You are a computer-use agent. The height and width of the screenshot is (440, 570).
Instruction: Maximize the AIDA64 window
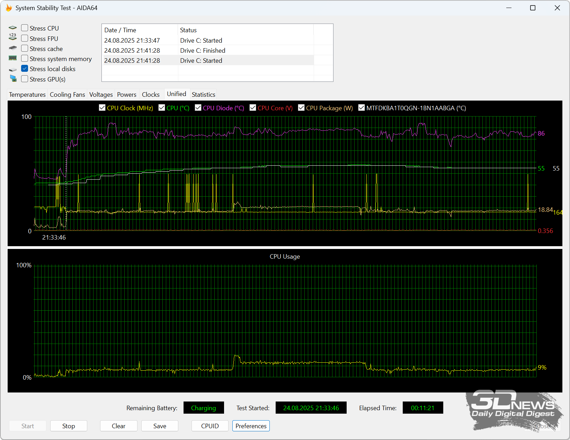click(x=533, y=8)
